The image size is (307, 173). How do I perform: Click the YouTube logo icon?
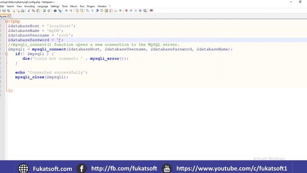point(167,169)
